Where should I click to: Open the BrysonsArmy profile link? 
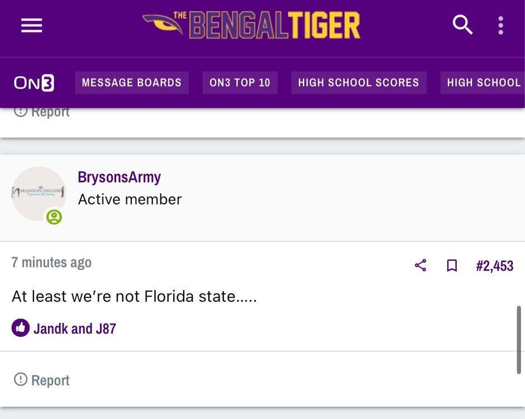tap(120, 177)
